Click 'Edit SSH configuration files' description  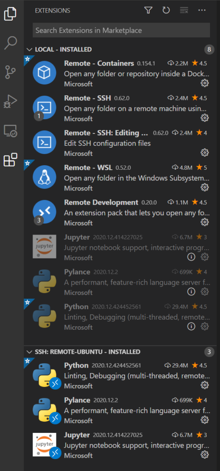(x=107, y=144)
